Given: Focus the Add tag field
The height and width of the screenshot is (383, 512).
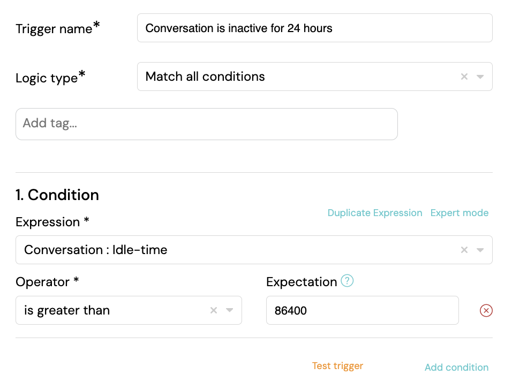Looking at the screenshot, I should tap(207, 124).
